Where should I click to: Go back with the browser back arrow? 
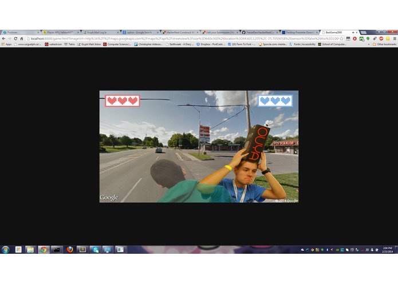[x=3, y=38]
